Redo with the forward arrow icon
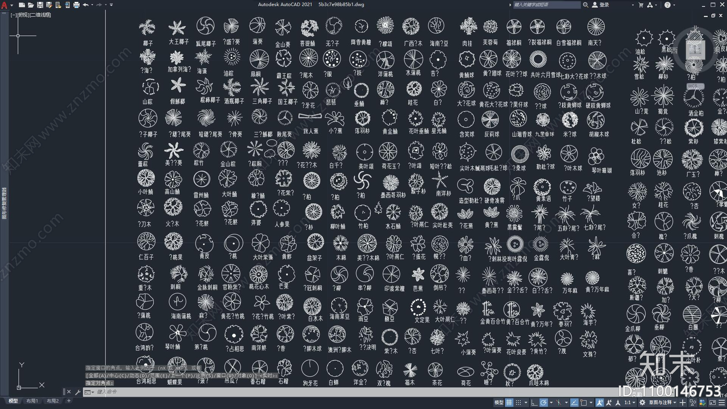The image size is (727, 409). click(x=99, y=5)
